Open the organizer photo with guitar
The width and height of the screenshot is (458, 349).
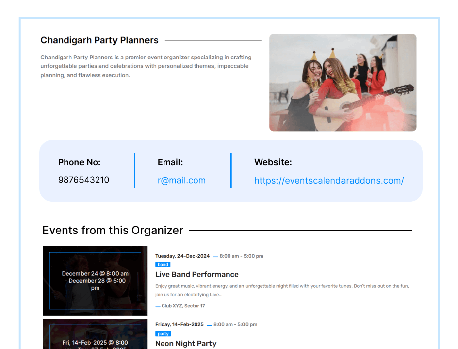click(342, 83)
